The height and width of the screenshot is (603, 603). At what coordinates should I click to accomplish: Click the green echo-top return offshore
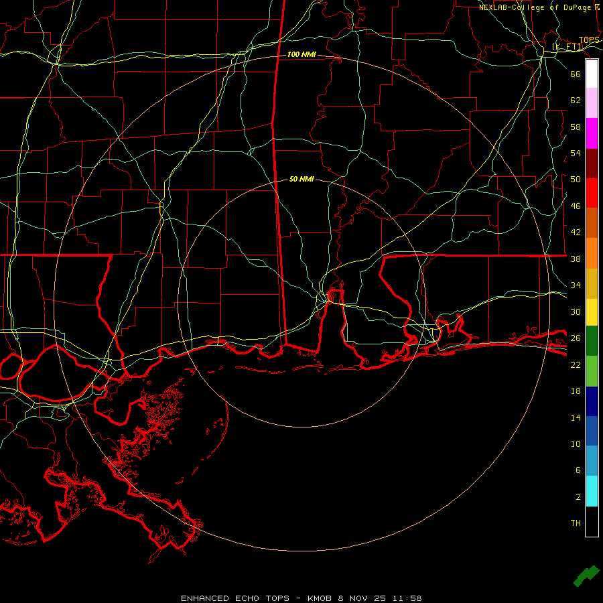(586, 576)
